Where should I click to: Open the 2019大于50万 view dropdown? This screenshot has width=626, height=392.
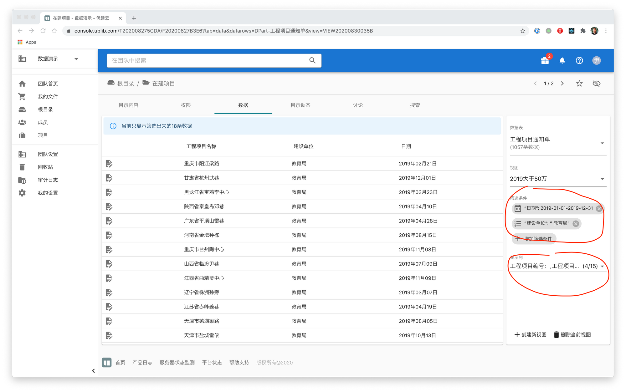[602, 179]
